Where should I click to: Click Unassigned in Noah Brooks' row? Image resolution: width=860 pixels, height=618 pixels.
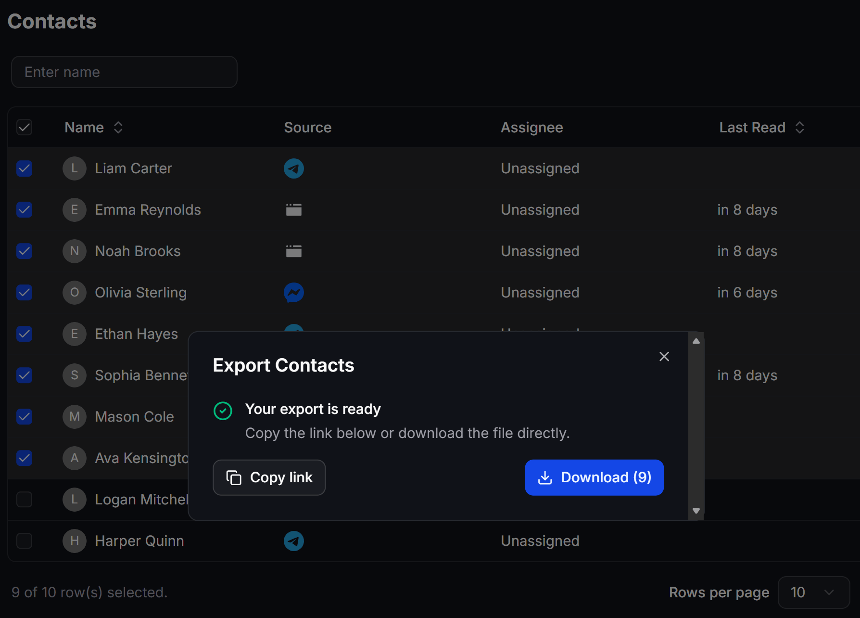tap(540, 251)
